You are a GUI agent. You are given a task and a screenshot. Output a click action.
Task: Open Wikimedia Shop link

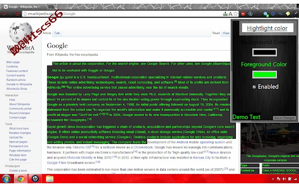[17, 89]
